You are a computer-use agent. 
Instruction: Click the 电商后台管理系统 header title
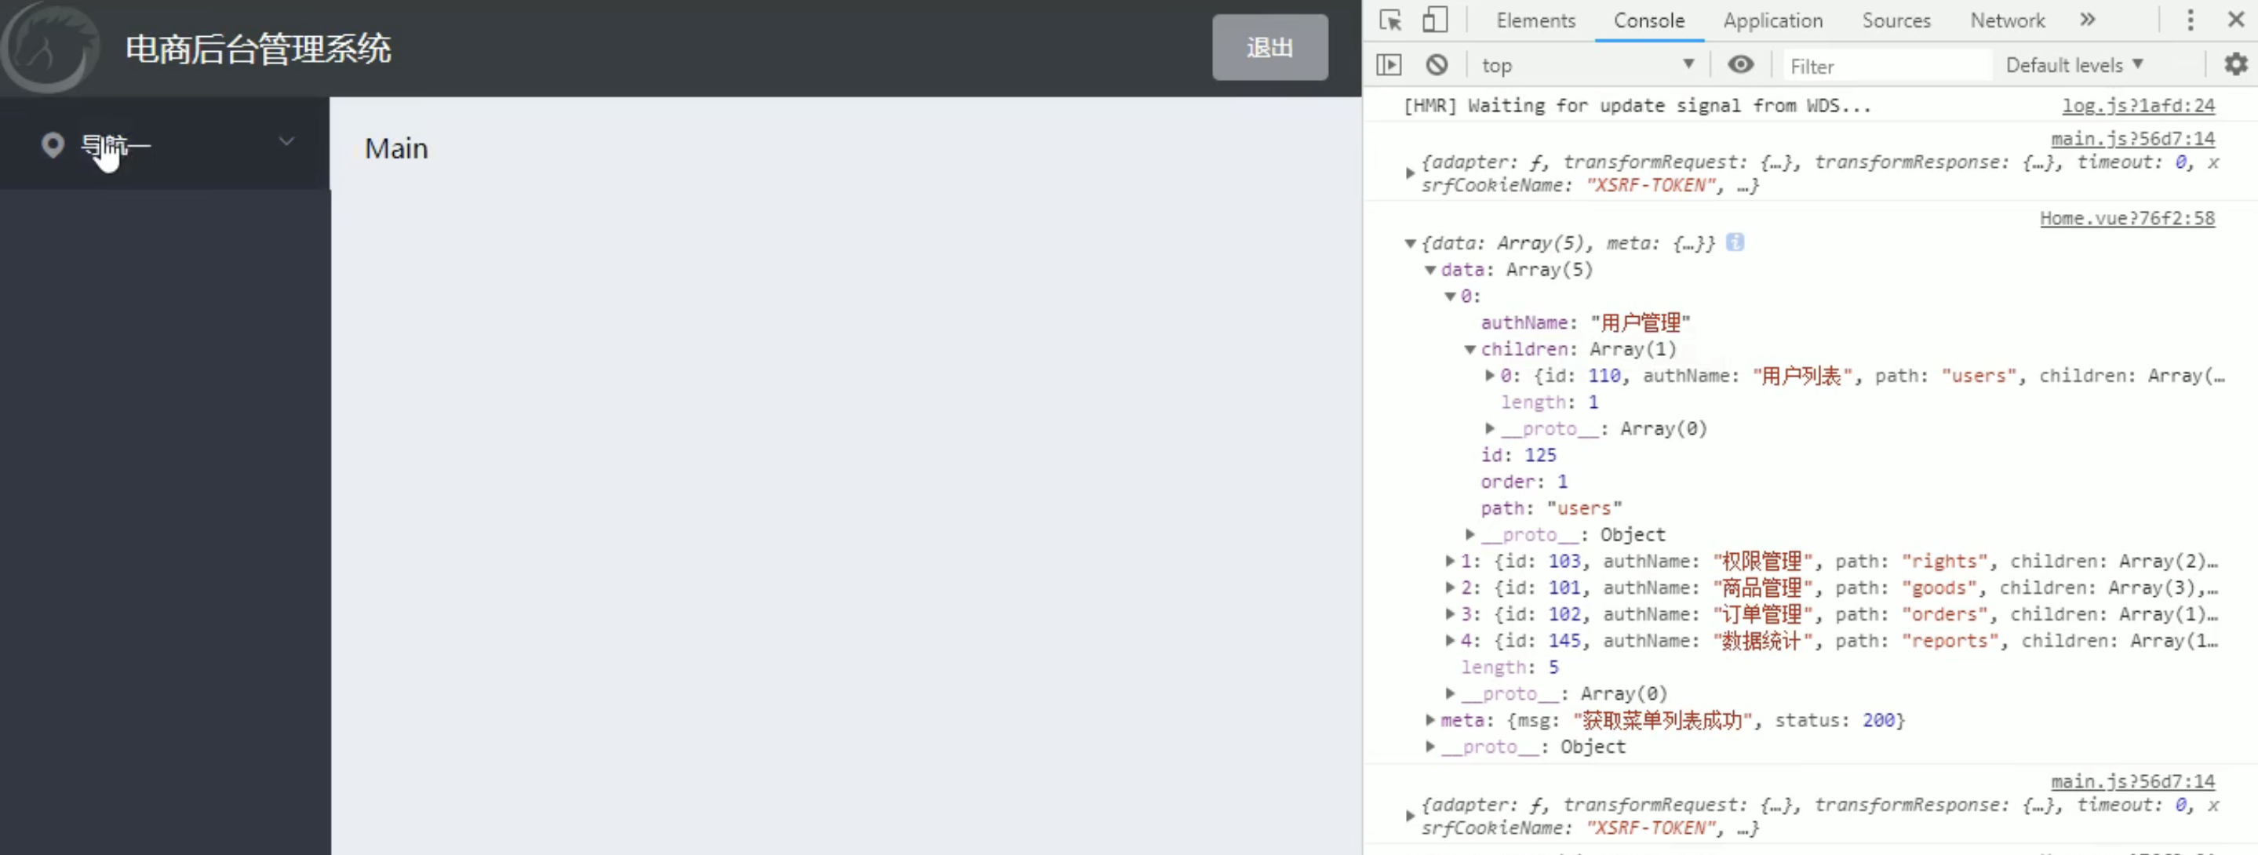pos(257,49)
